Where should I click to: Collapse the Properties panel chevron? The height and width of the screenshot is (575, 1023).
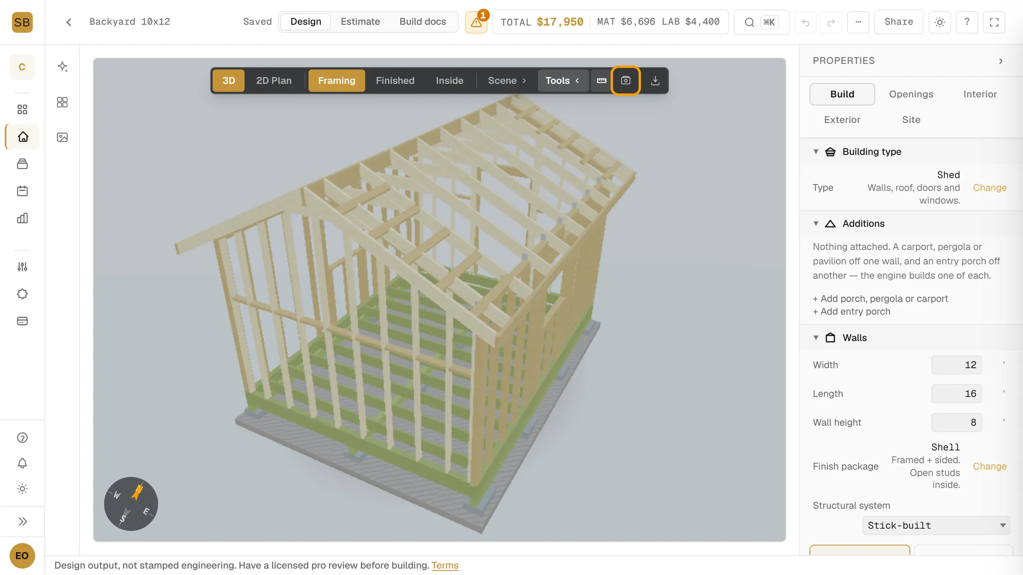(1001, 61)
